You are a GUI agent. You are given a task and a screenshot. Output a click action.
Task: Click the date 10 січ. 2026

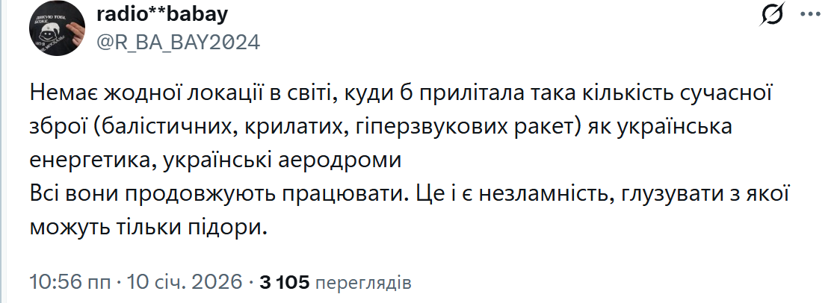[185, 283]
